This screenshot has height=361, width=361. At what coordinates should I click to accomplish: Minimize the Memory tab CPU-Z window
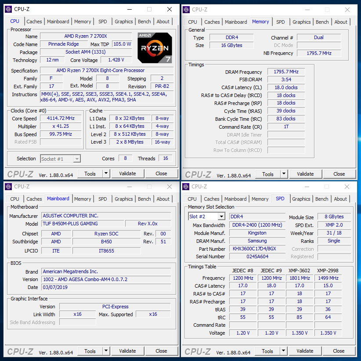(x=307, y=10)
